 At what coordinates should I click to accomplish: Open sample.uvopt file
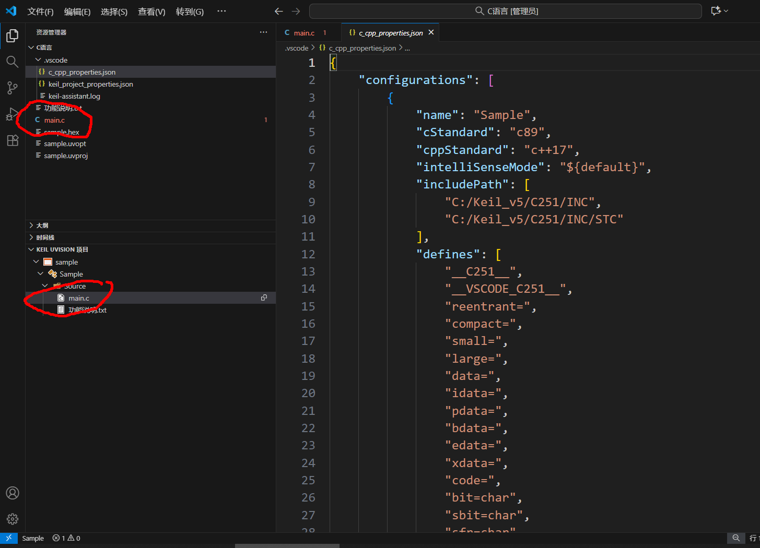point(151,144)
